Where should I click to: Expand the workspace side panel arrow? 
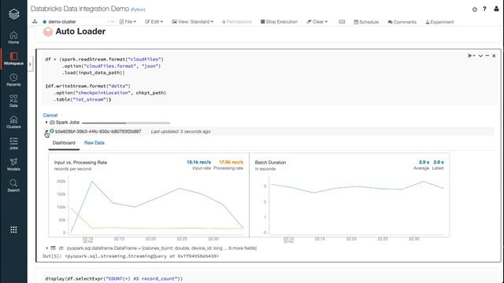click(x=30, y=64)
